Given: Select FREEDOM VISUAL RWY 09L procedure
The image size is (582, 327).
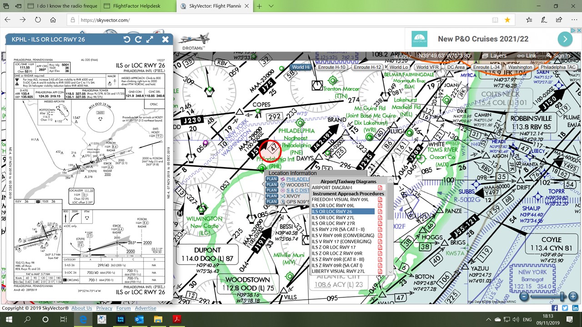Looking at the screenshot, I should [x=340, y=199].
